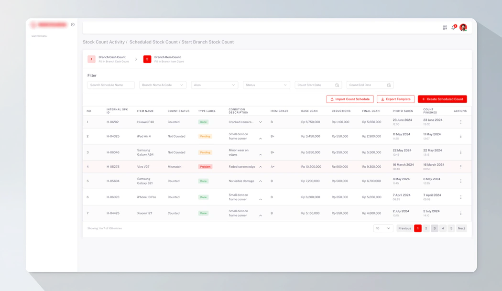Open Scheduled Stock Count breadcrumb
Viewport: 502px width, 291px height.
tap(153, 42)
